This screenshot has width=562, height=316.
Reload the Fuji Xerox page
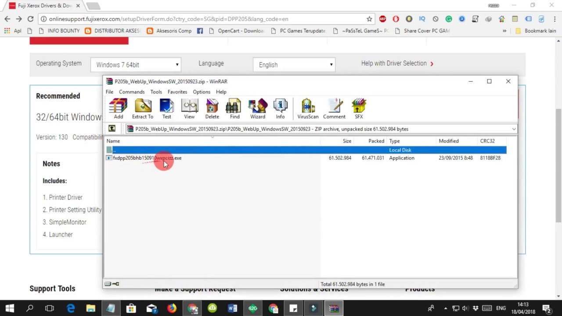(x=30, y=19)
